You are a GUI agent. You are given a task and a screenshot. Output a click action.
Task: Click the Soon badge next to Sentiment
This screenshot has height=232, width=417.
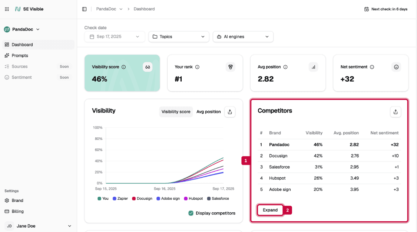(x=64, y=78)
